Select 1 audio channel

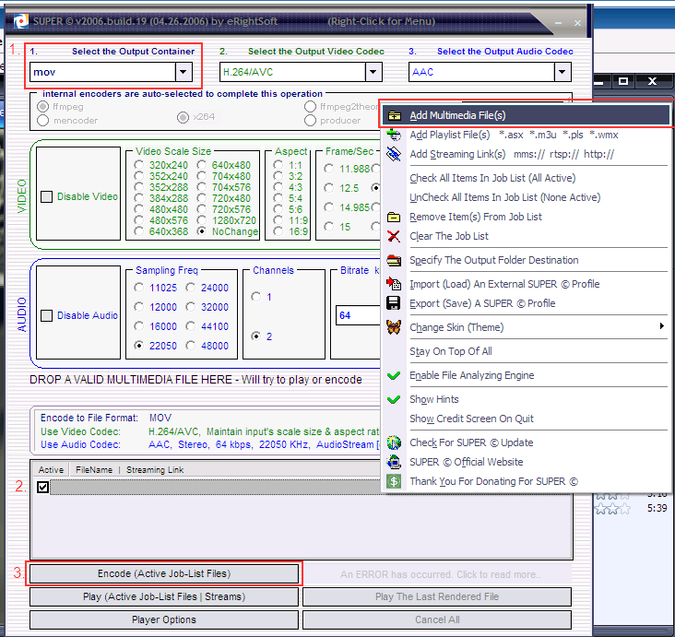point(256,297)
